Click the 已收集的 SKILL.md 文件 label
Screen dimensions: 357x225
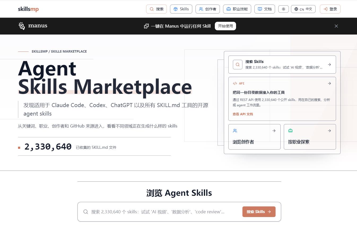96,147
